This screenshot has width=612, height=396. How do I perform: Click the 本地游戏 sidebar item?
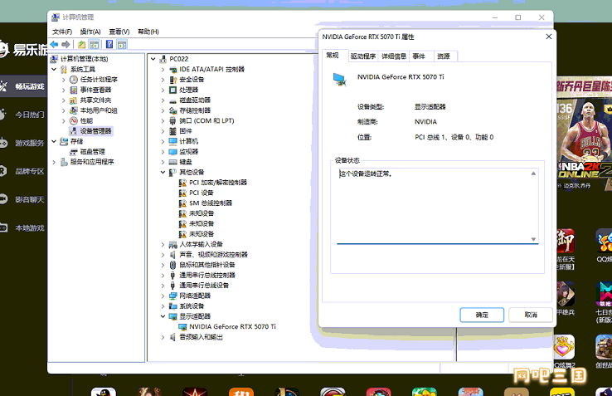click(23, 228)
